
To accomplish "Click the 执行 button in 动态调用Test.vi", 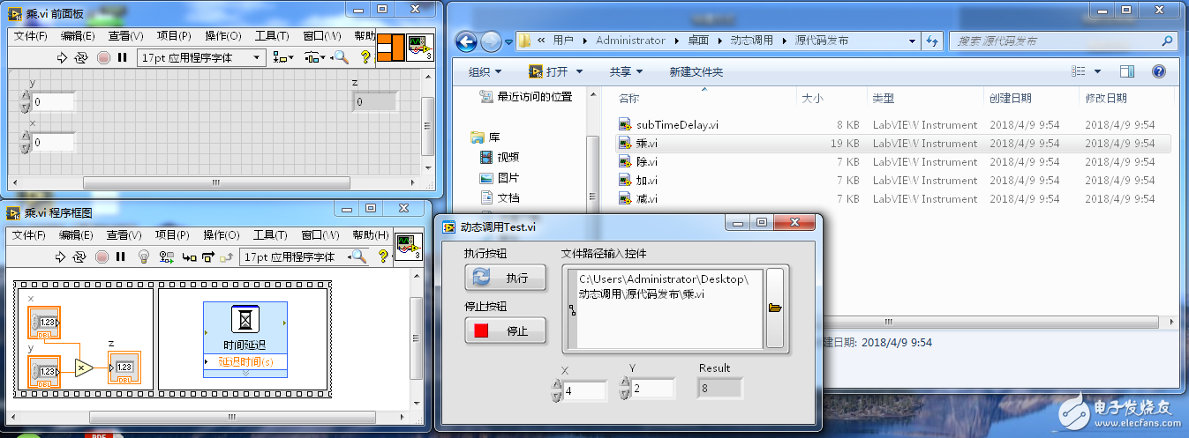I will 506,278.
